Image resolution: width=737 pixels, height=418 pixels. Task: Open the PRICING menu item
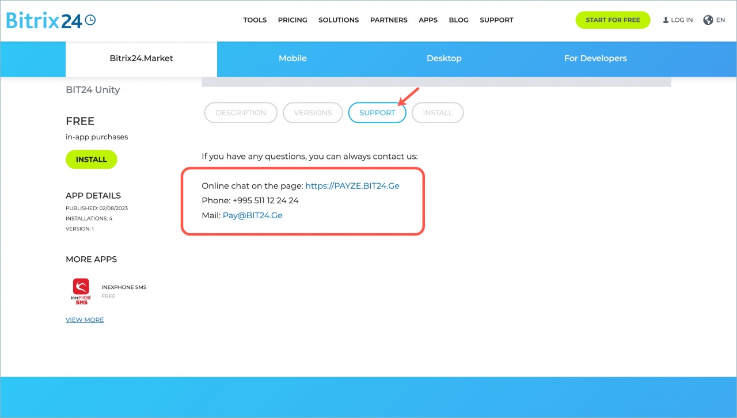(292, 20)
